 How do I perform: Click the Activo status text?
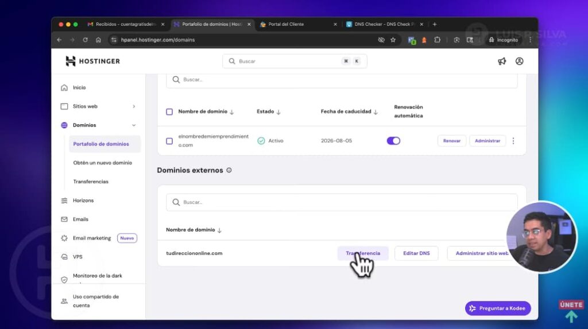tap(276, 141)
